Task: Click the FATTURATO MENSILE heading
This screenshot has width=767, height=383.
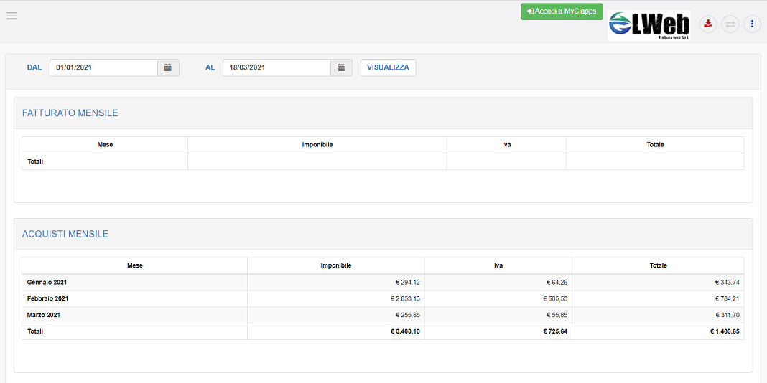Action: [x=70, y=113]
